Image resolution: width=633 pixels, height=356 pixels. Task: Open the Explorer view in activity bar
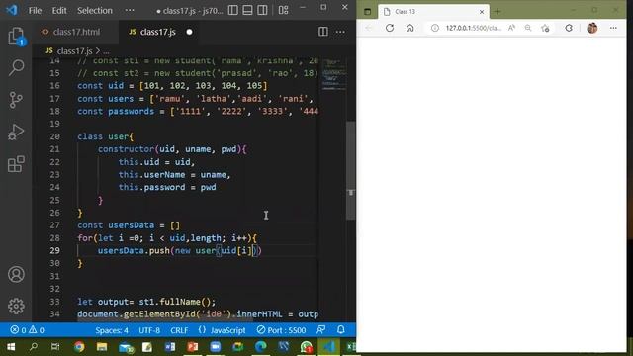[16, 37]
